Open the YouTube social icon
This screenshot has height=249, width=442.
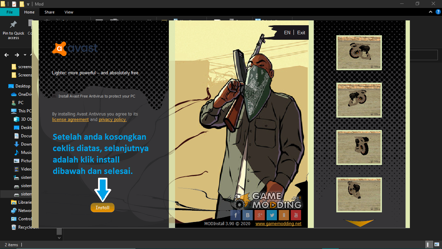(x=296, y=215)
